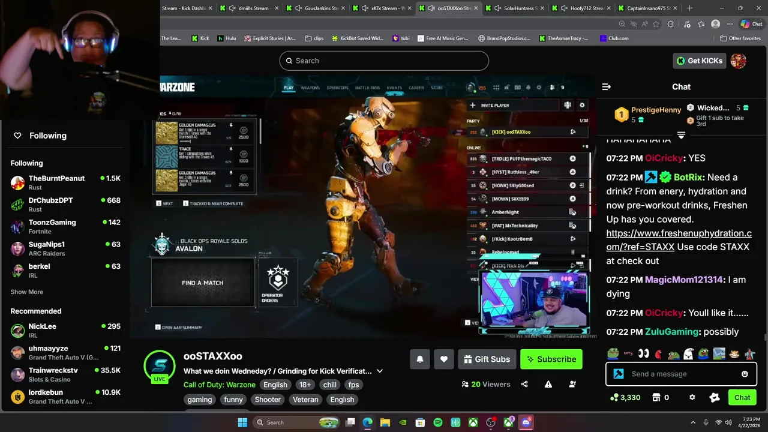
Task: Open the chat shop storefront icon
Action: [656, 397]
